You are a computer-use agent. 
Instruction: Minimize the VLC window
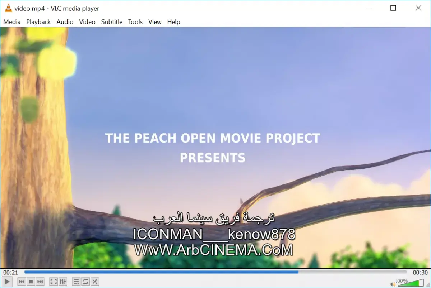[368, 8]
